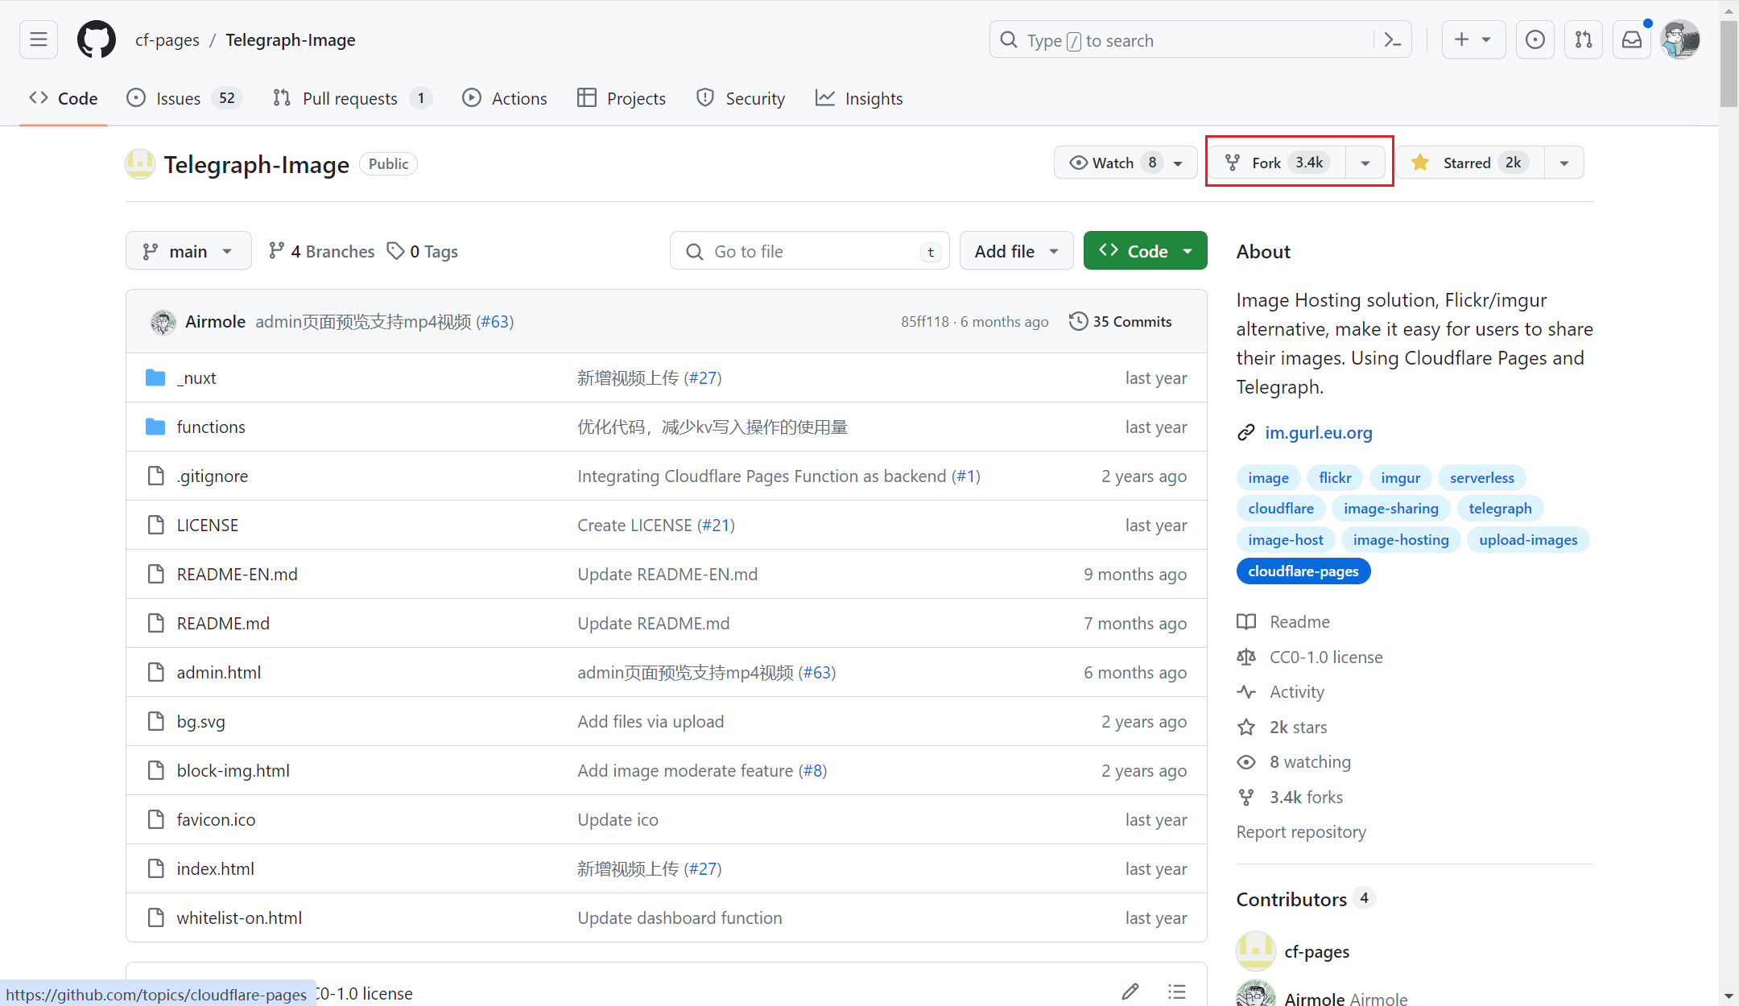Open the command palette icon

(x=1393, y=39)
